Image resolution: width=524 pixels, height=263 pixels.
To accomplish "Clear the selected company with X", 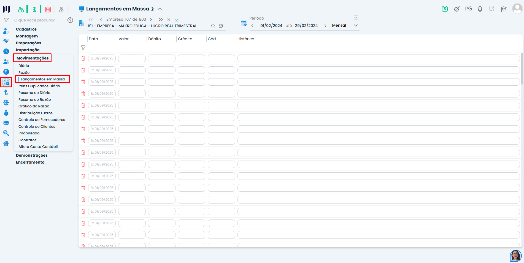I will (169, 20).
